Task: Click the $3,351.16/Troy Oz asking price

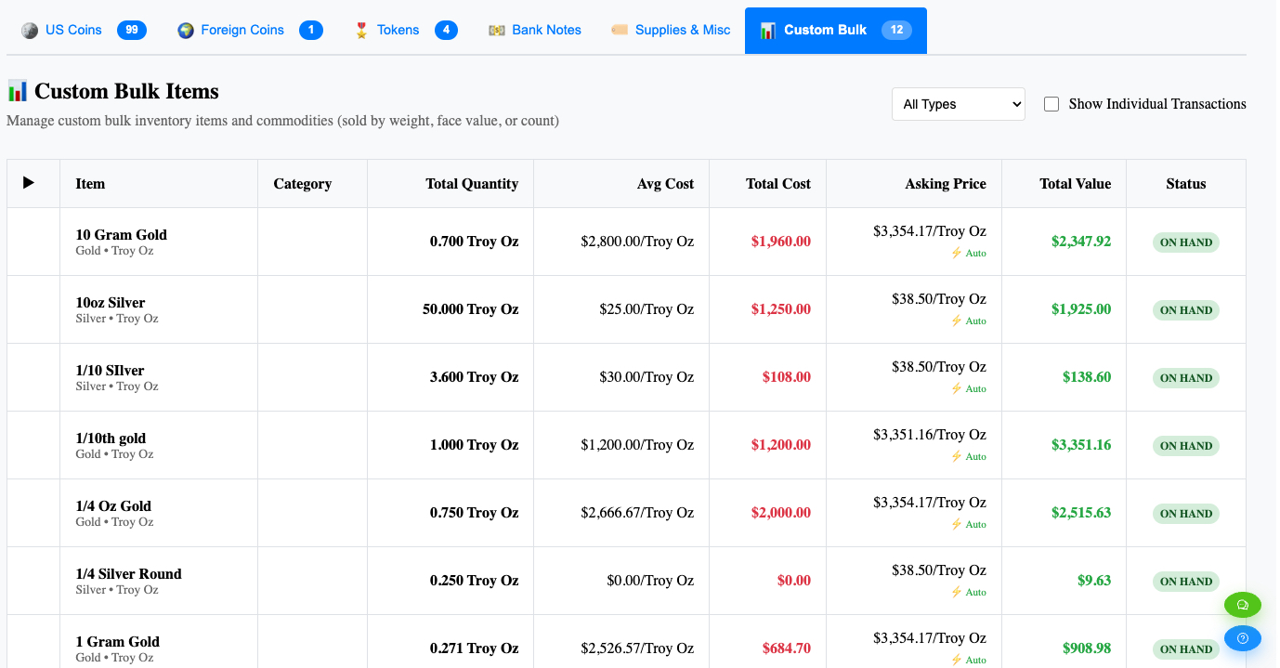Action: click(930, 435)
